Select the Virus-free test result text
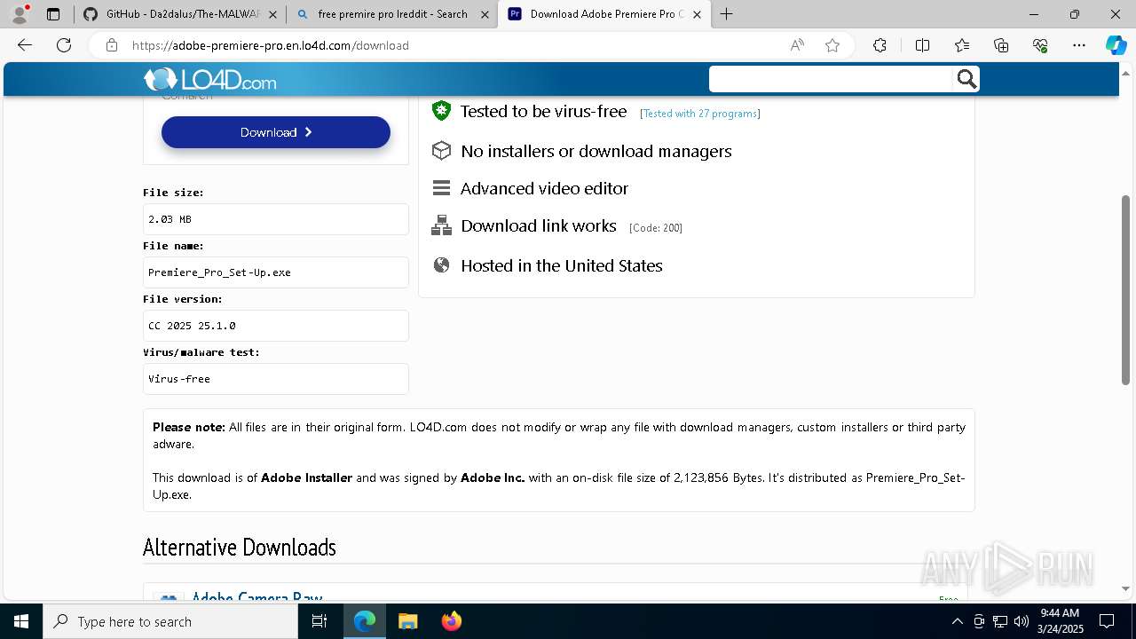 point(179,379)
